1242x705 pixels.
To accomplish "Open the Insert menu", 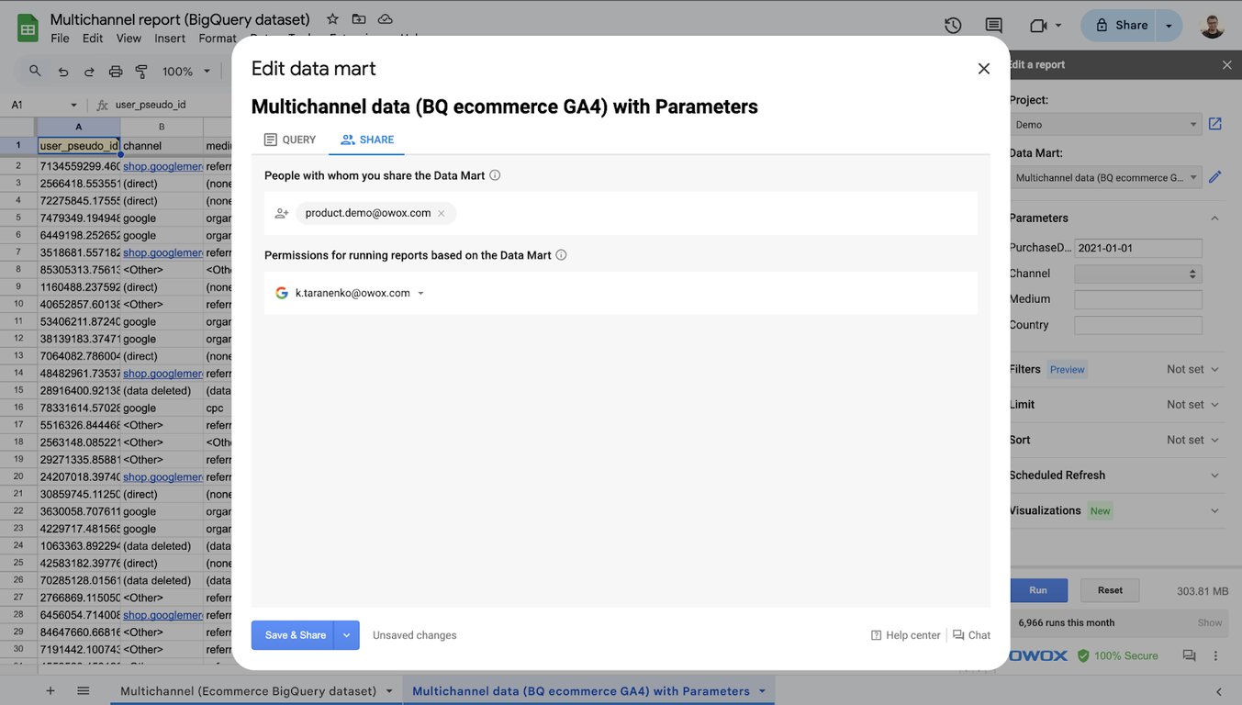I will click(170, 39).
